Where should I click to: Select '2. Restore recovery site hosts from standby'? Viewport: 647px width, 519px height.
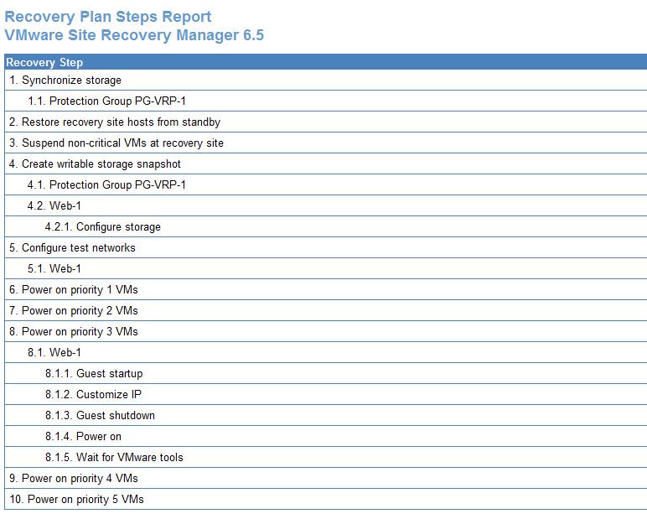(325, 122)
